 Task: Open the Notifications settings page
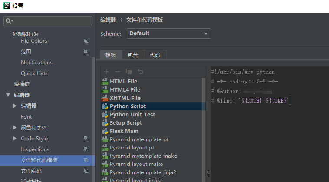pos(36,63)
